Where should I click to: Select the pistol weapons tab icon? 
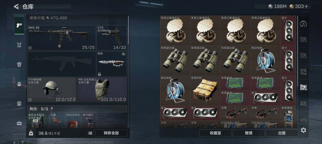(19, 25)
